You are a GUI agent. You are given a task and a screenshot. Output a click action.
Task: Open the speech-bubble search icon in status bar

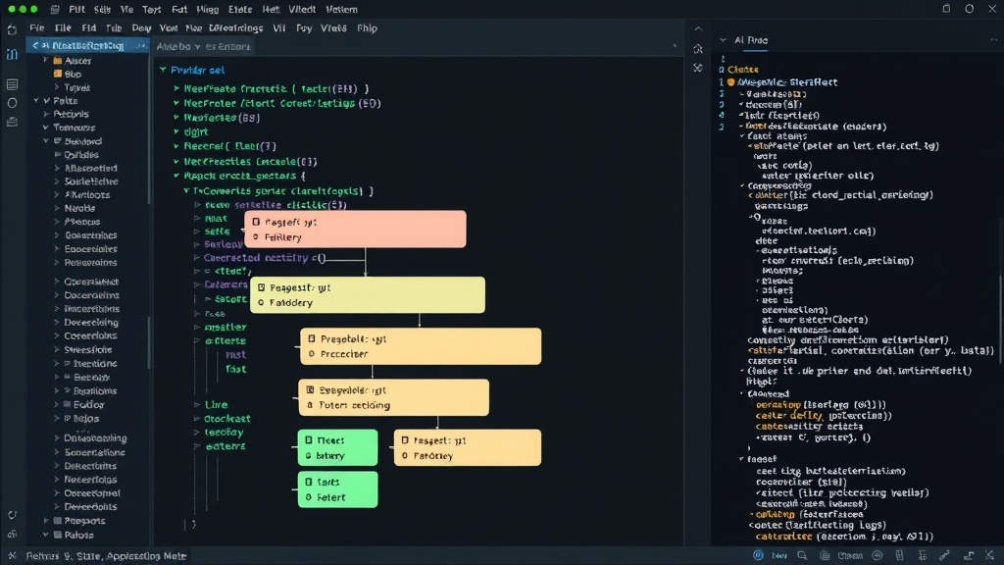(802, 555)
